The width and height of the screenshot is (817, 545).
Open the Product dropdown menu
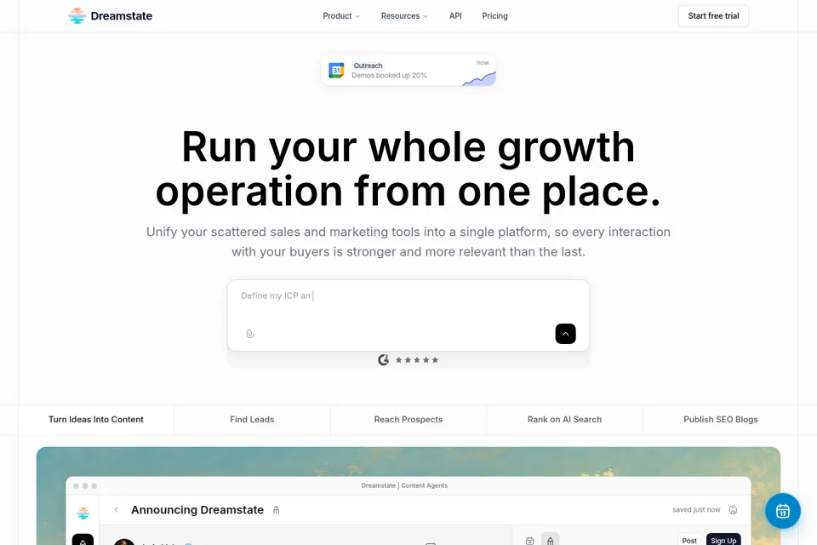tap(341, 16)
